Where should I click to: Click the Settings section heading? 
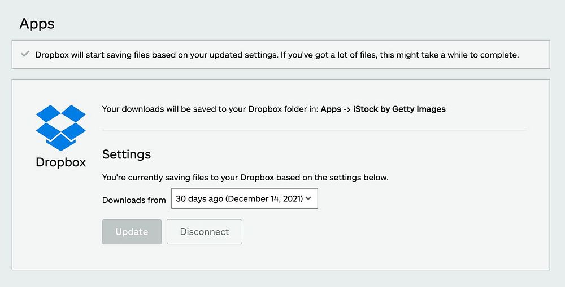(126, 154)
